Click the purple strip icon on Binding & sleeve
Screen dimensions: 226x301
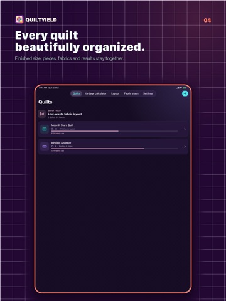pyautogui.click(x=45, y=147)
